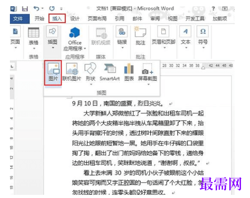
Task: Click the horizontal ruler near number 30
Action: 171,65
